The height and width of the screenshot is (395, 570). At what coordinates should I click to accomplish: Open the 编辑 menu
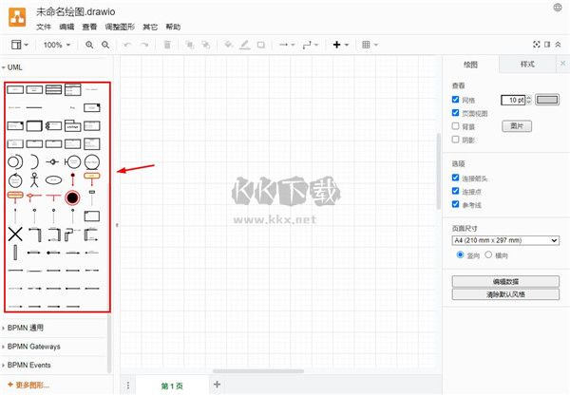(x=66, y=27)
